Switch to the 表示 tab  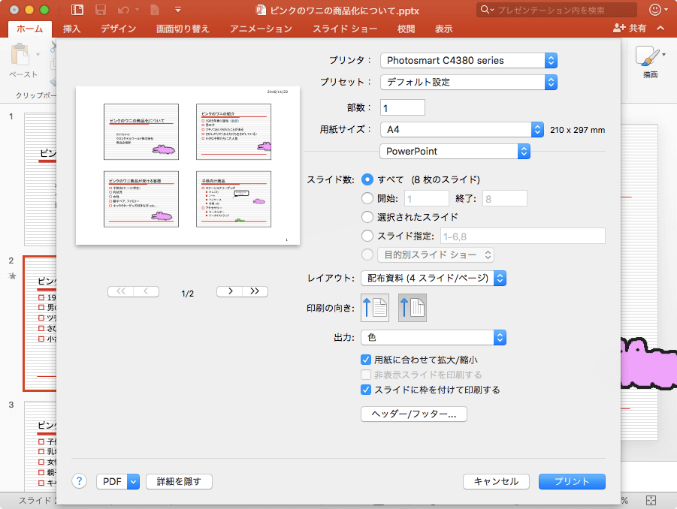tap(443, 29)
